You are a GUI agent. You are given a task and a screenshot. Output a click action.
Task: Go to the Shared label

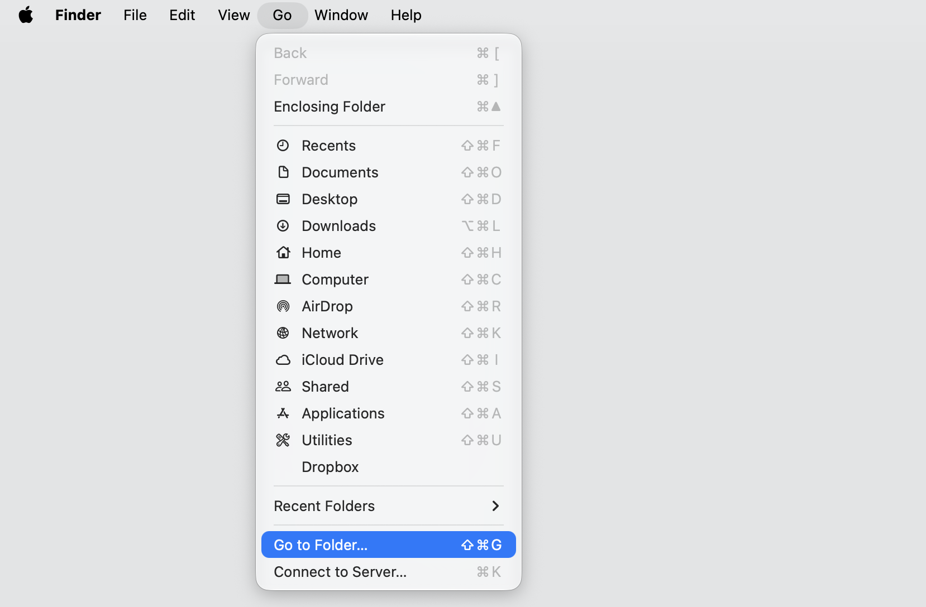pos(325,387)
